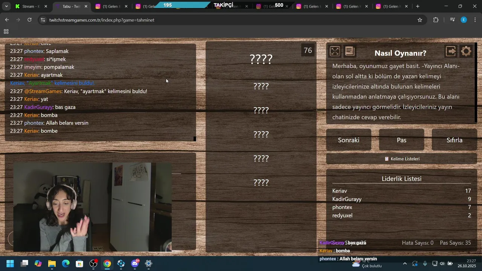Click the Pas Sayısı: 35 counter
This screenshot has height=271, width=482.
pos(455,243)
